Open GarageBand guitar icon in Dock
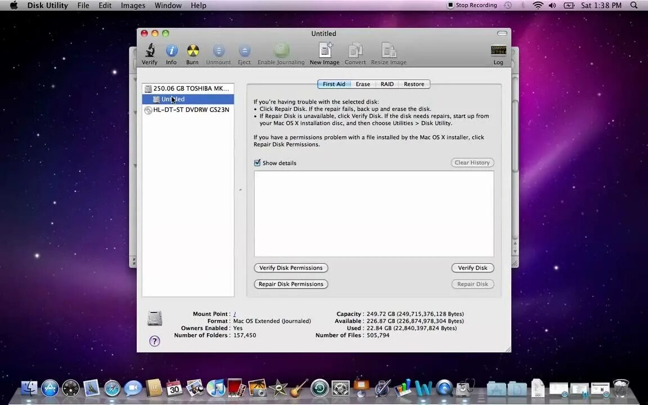This screenshot has height=405, width=648. coord(299,388)
